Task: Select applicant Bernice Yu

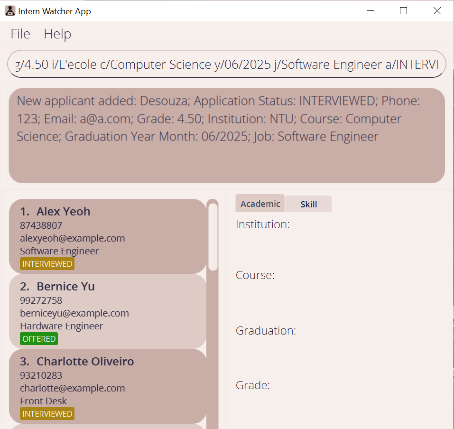Action: click(x=107, y=311)
